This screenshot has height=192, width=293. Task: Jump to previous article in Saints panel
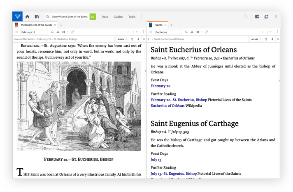click(266, 39)
